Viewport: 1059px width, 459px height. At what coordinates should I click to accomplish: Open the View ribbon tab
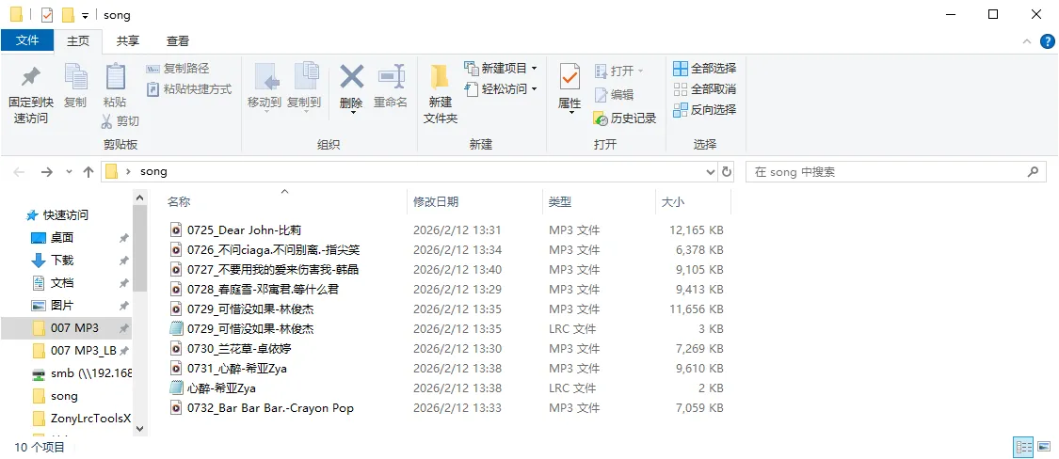pyautogui.click(x=178, y=41)
